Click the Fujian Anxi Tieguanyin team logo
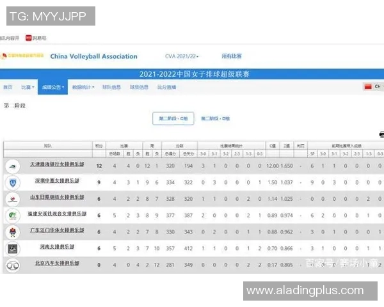The height and width of the screenshot is (307, 384). click(12, 216)
